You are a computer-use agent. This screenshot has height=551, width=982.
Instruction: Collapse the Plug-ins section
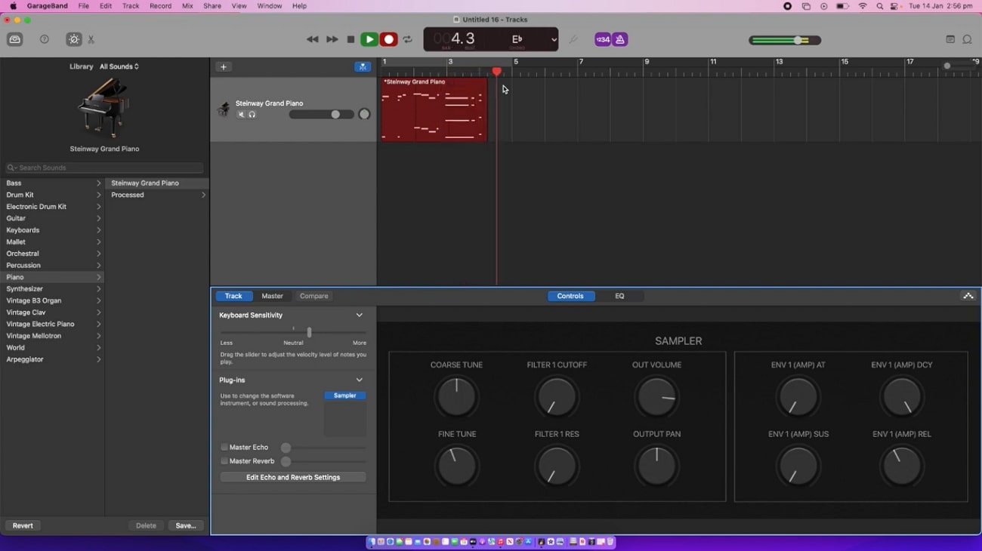360,380
